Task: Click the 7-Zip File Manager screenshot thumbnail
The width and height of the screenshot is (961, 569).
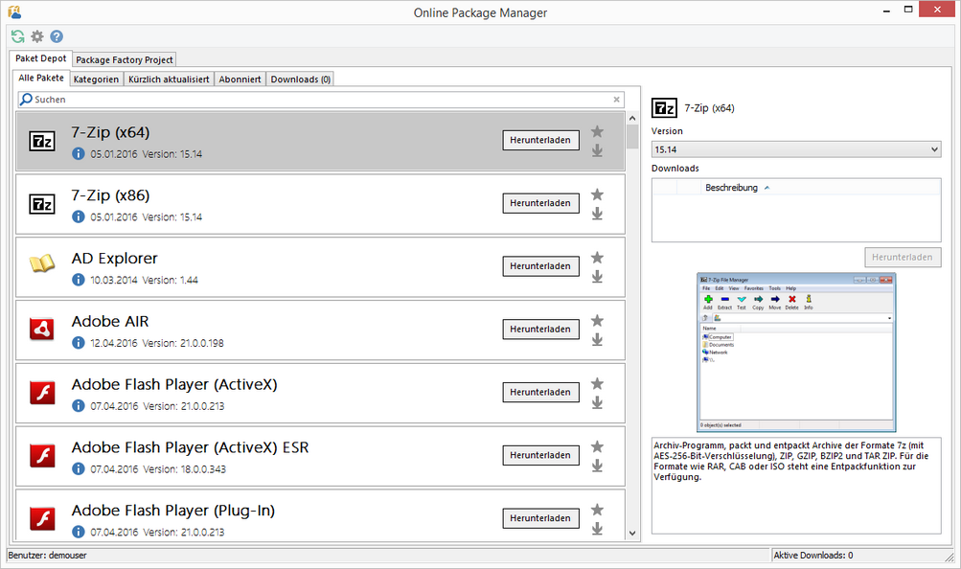Action: click(x=796, y=352)
